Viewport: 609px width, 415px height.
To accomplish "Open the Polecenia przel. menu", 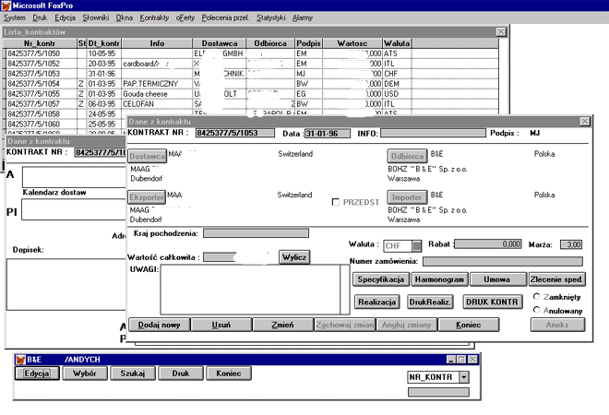I will 225,18.
